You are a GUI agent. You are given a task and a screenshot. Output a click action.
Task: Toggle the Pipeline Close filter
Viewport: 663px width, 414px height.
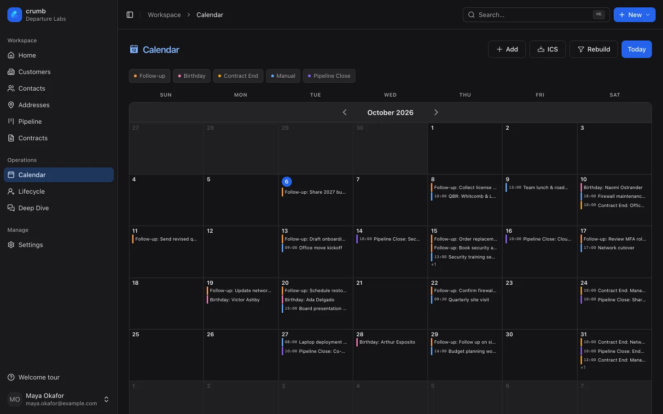coord(329,76)
